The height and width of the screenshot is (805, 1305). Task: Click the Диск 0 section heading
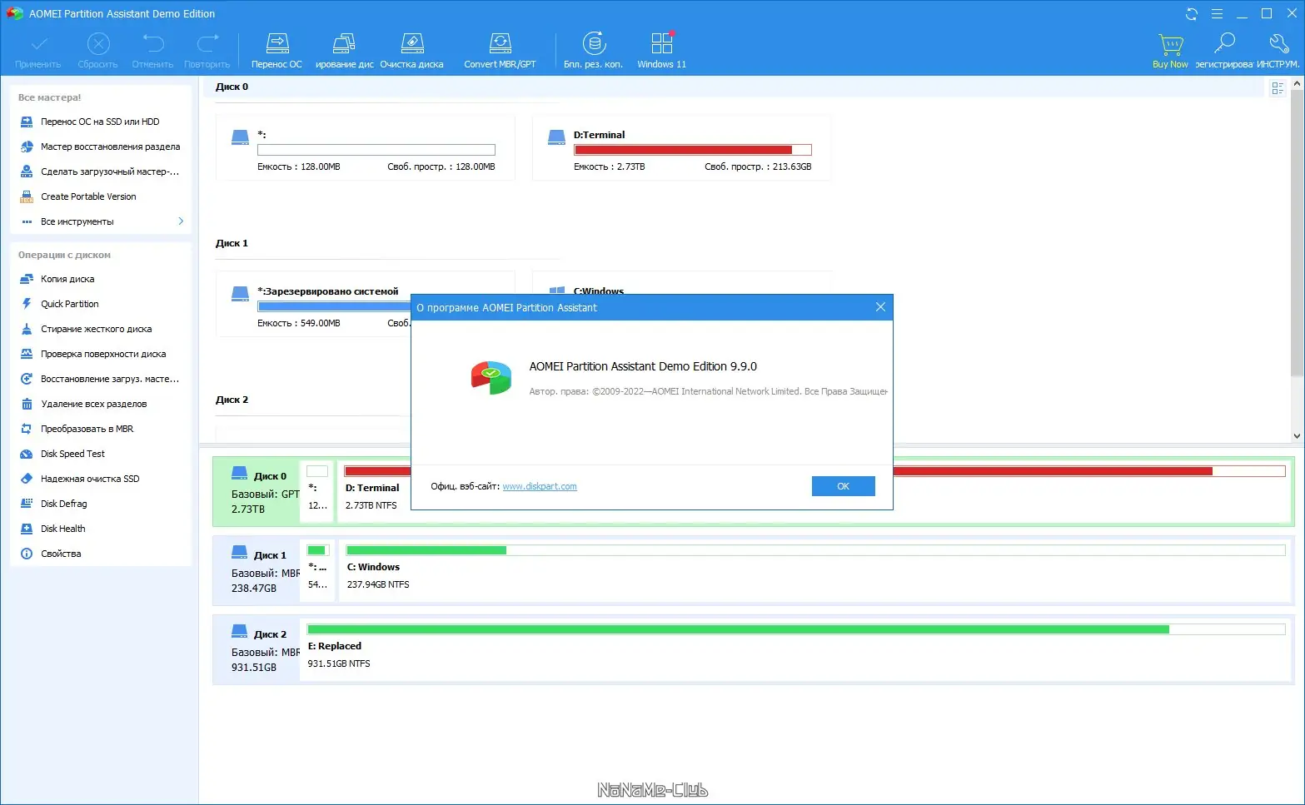click(232, 87)
